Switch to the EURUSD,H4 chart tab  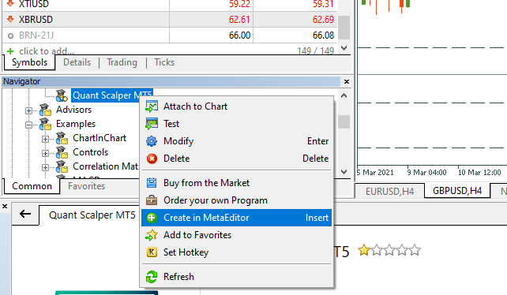(389, 192)
